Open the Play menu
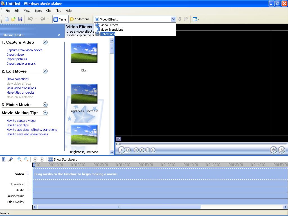The width and height of the screenshot is (288, 216). (58, 11)
